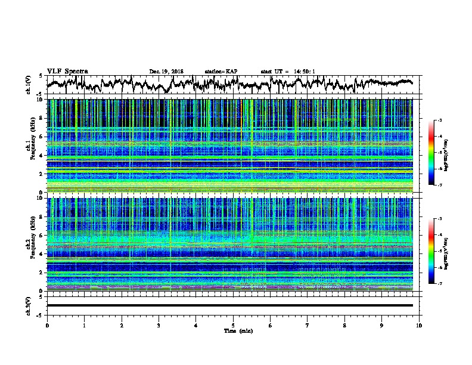Click the "station=KAP" label
Screen dimensions: 472x365
pos(221,72)
